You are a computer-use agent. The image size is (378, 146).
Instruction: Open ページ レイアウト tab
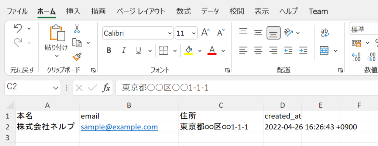pos(141,11)
